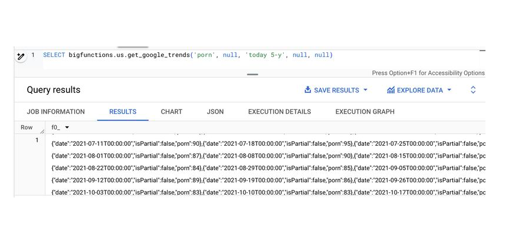Switch to the Job Information tab
This screenshot has height=244, width=512.
coord(56,112)
